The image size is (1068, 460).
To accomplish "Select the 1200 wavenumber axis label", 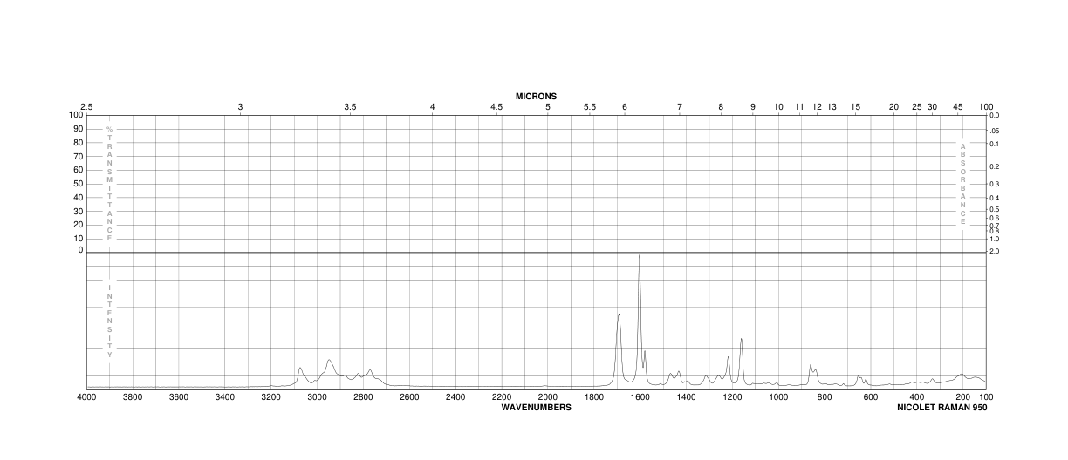I will pos(732,397).
